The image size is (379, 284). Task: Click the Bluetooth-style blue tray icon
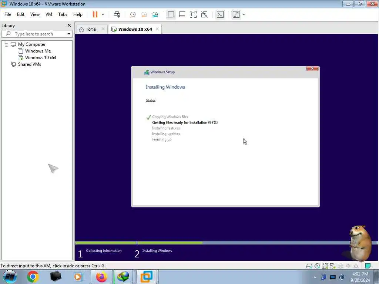(x=323, y=277)
